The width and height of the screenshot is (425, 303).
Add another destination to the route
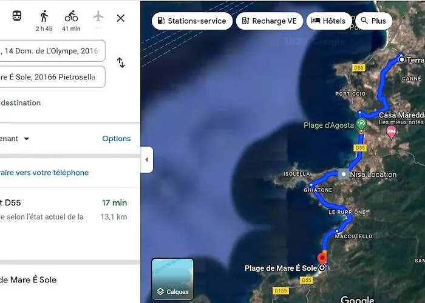21,103
